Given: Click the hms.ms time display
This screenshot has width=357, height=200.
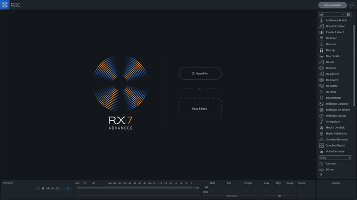Looking at the screenshot, I should point(8,183).
